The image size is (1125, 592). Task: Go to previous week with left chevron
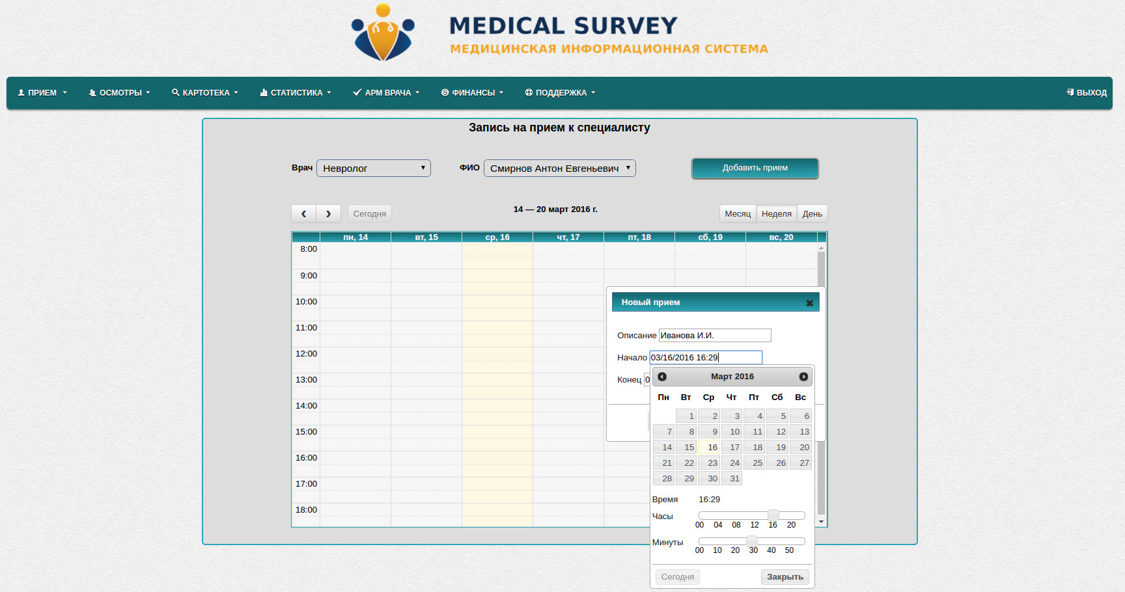[303, 213]
